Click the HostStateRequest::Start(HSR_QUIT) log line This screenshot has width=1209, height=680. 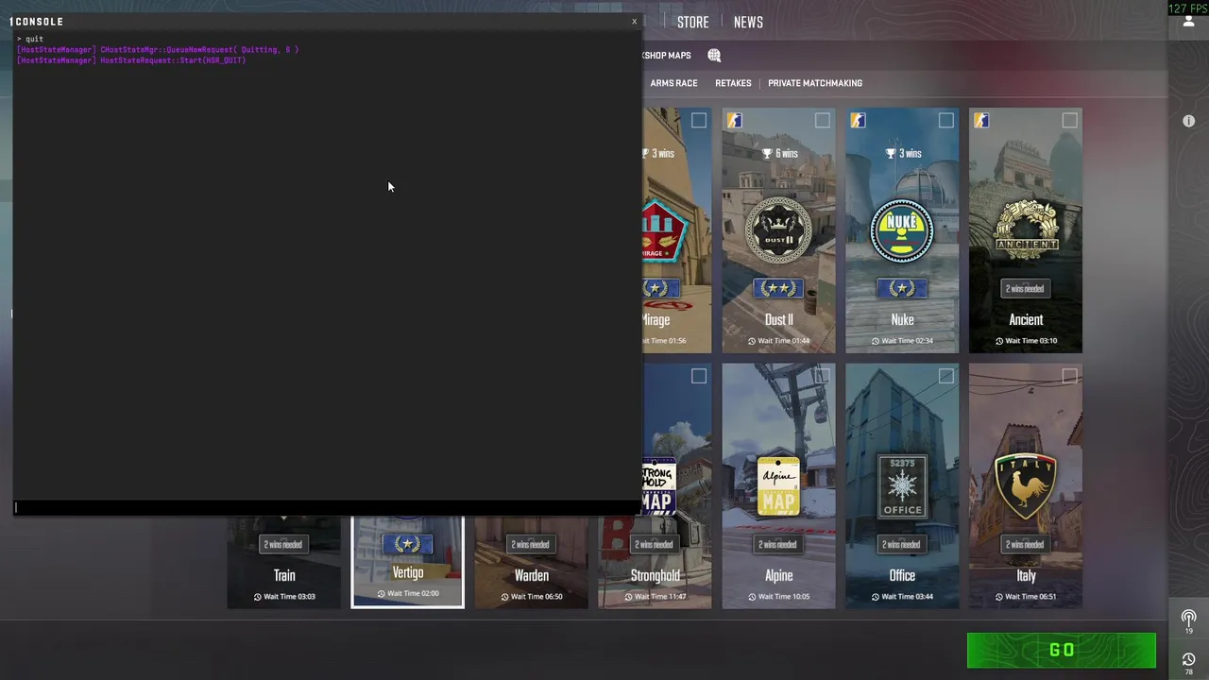pyautogui.click(x=131, y=60)
